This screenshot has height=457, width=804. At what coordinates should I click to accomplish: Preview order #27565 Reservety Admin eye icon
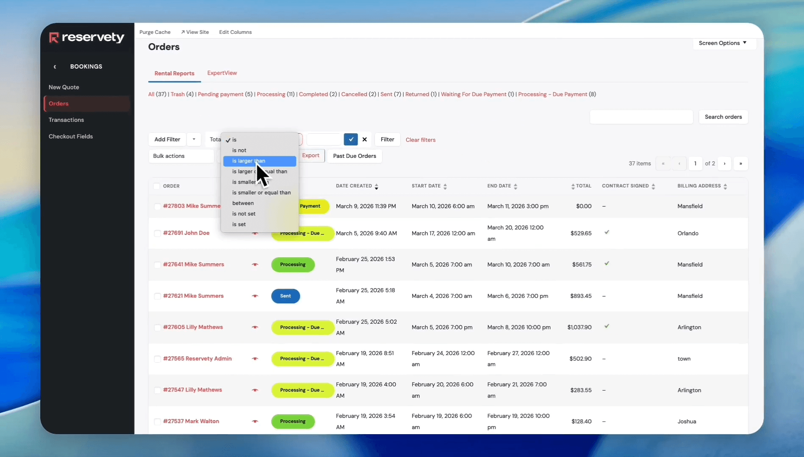pos(255,358)
